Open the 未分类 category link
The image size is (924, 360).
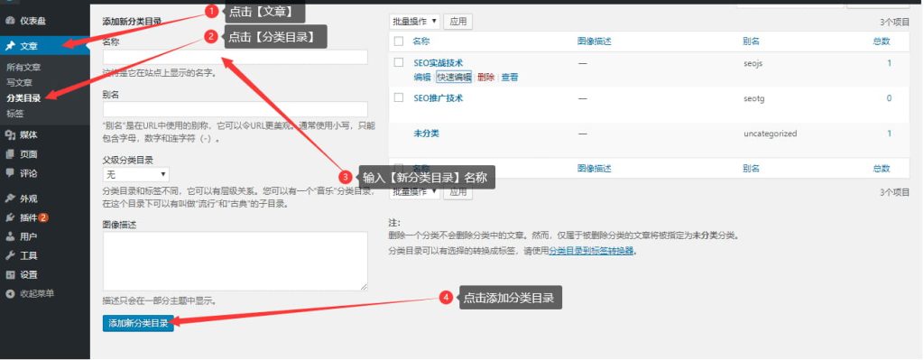(x=426, y=134)
